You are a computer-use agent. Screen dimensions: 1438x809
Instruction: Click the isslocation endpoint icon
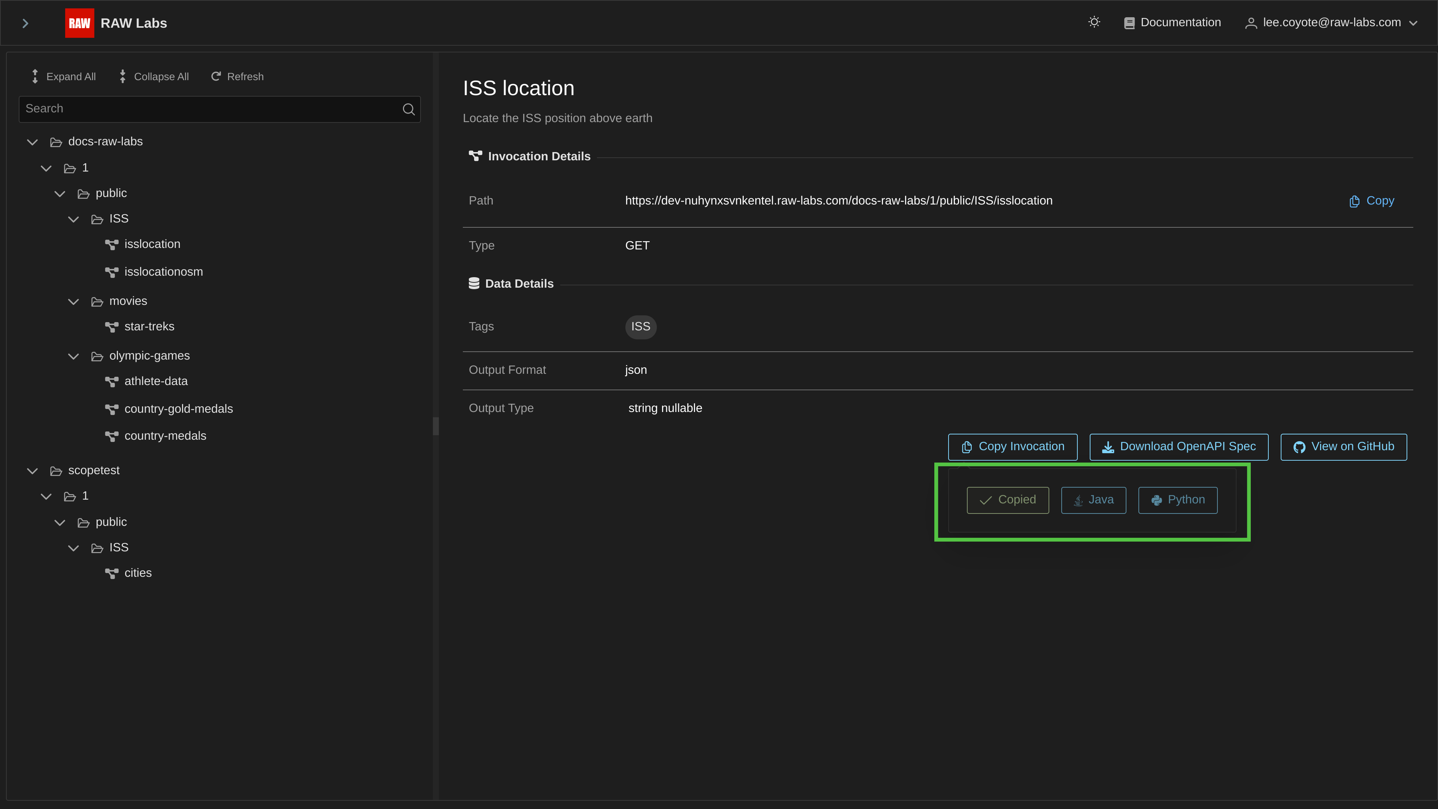112,245
